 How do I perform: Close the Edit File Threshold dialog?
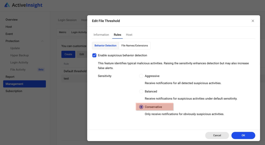253,21
